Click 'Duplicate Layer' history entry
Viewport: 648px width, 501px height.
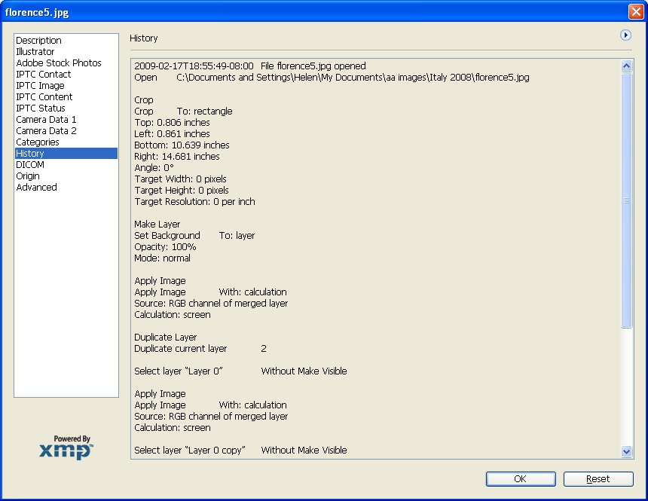pyautogui.click(x=165, y=338)
